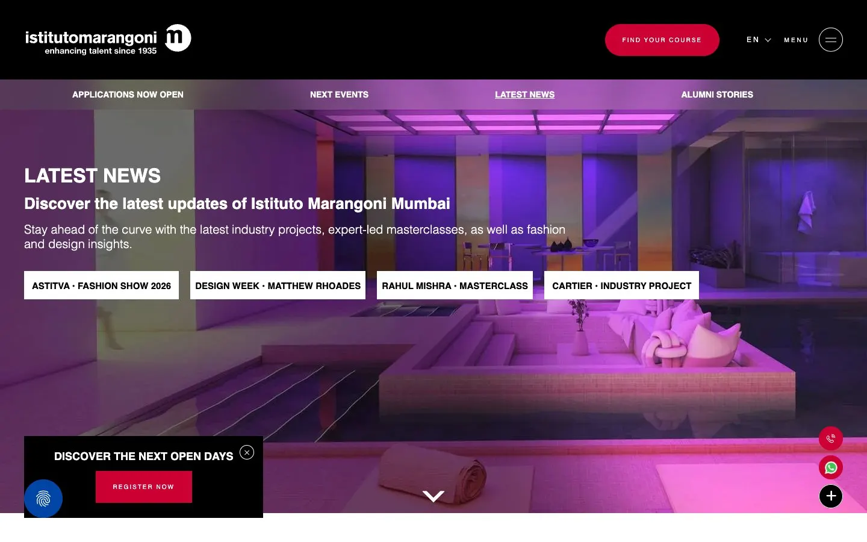The height and width of the screenshot is (542, 867).
Task: Click 'DISCOVER THE NEXT OPEN DAYS' text
Action: (x=143, y=456)
